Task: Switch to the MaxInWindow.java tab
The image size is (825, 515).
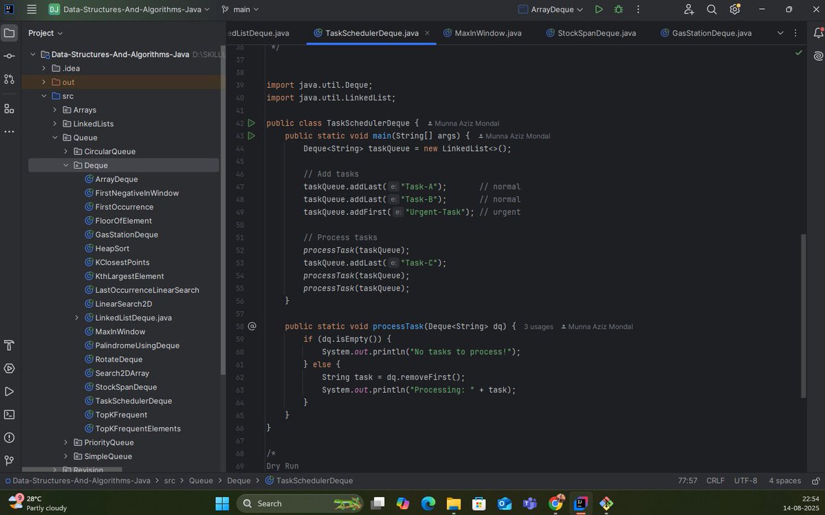Action: 482,33
